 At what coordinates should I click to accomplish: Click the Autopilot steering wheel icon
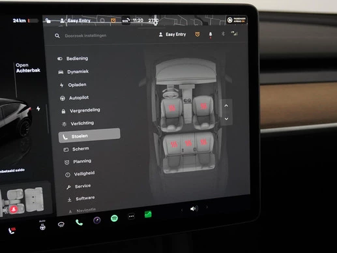coord(63,98)
